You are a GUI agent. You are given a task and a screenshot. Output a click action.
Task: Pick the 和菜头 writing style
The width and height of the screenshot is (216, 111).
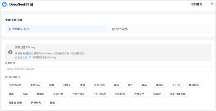point(67,85)
